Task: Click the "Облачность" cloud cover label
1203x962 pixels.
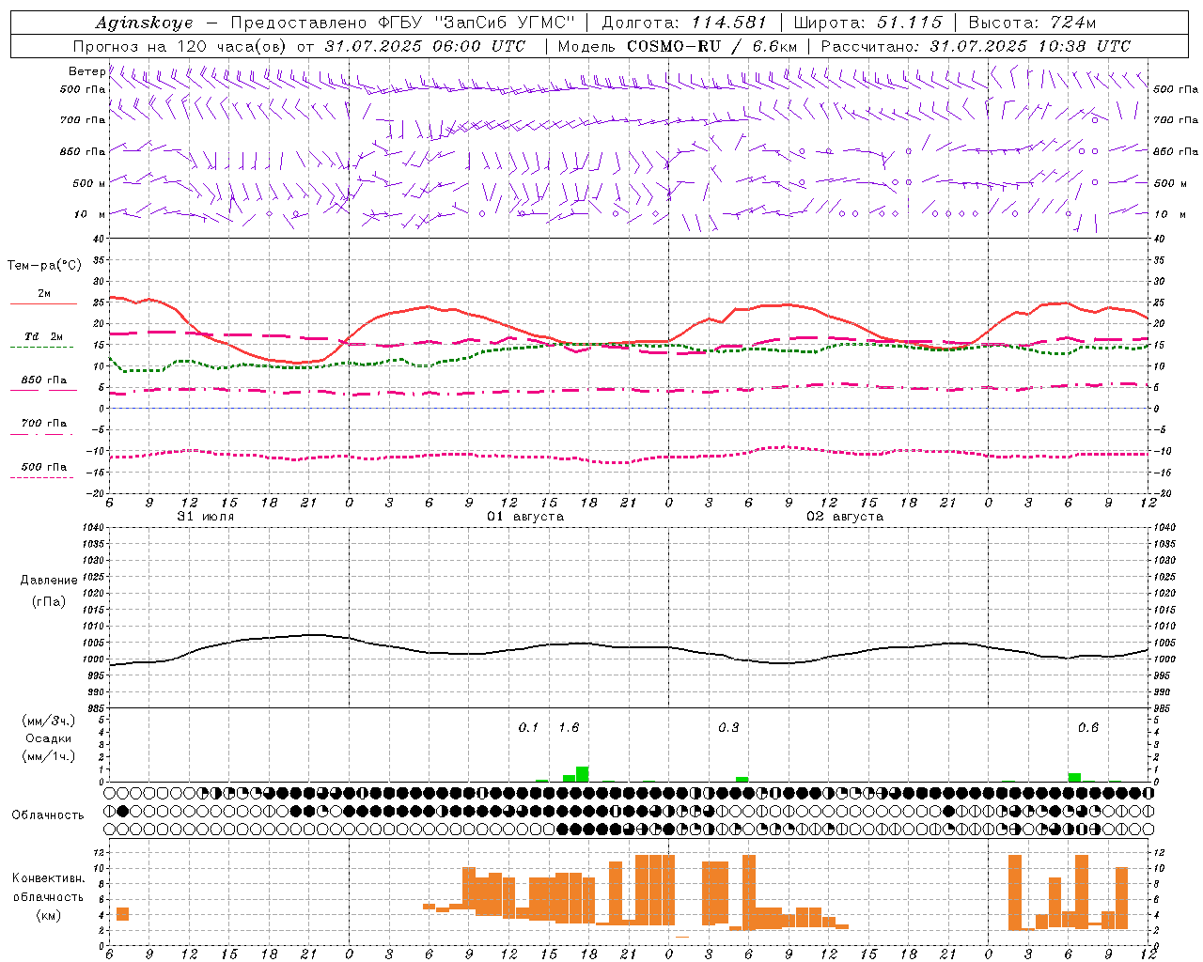Action: pyautogui.click(x=48, y=815)
